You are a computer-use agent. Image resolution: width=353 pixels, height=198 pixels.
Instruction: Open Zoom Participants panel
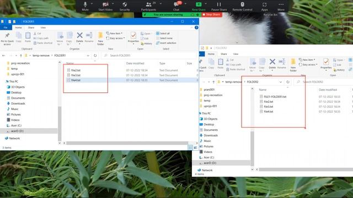[x=148, y=6]
